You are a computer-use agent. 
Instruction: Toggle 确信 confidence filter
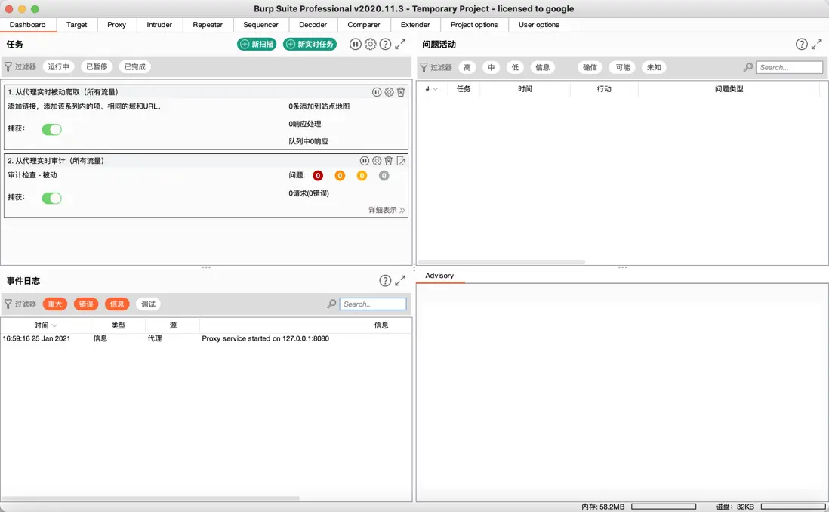tap(590, 67)
